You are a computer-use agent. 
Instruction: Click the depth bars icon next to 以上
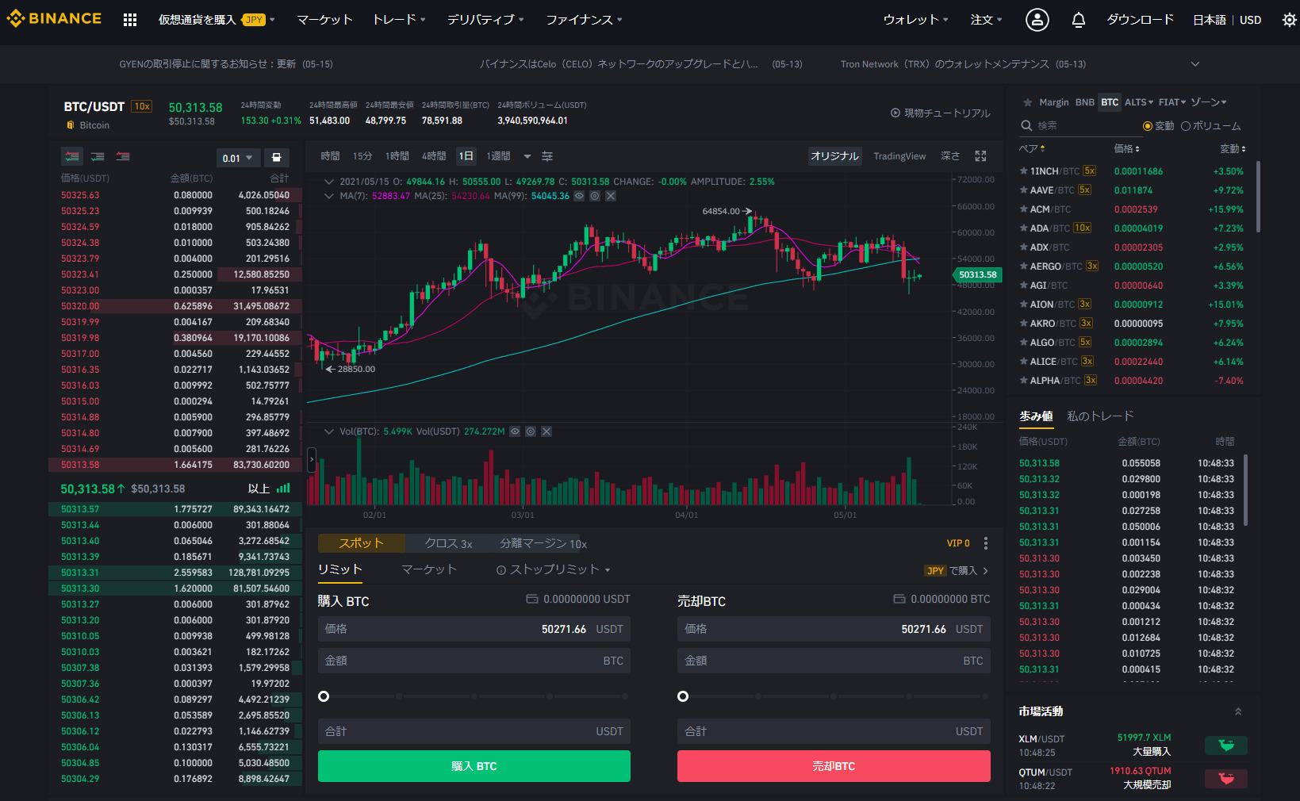[283, 489]
